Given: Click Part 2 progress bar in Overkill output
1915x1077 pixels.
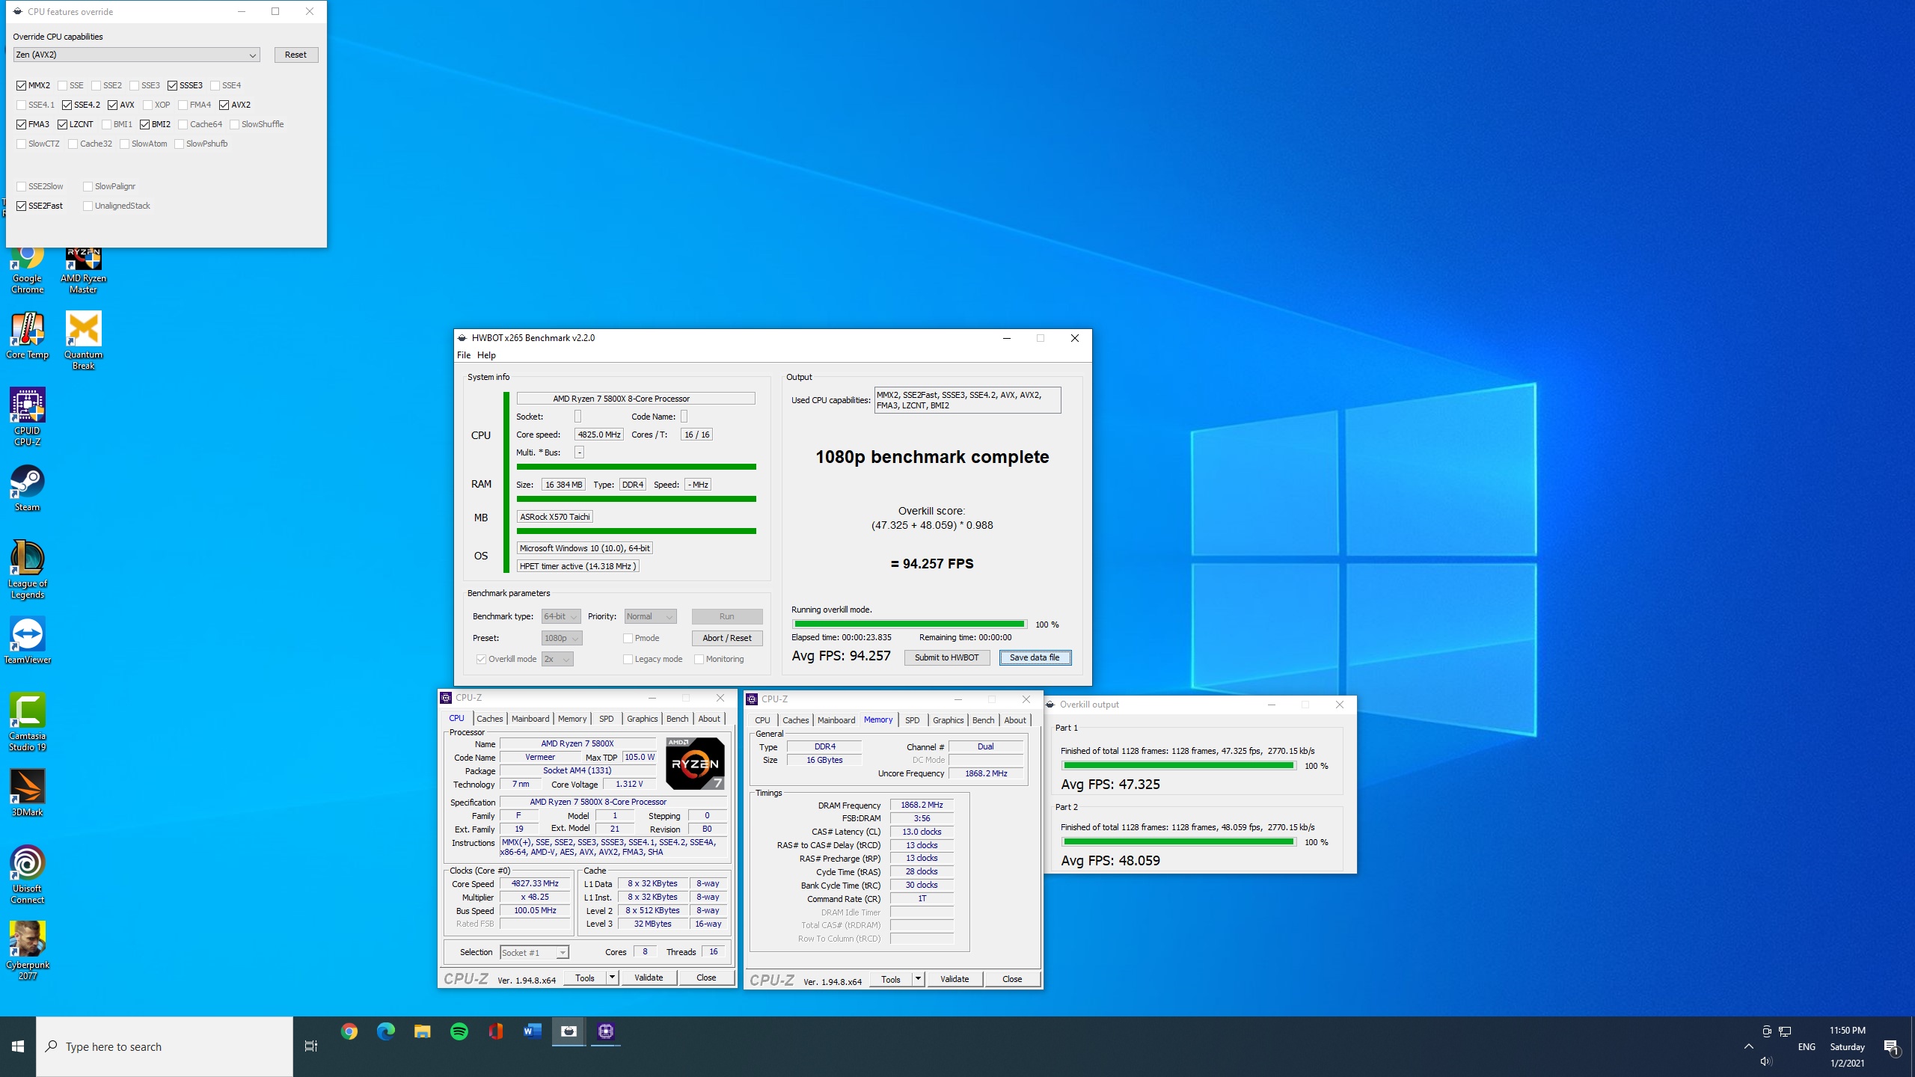Looking at the screenshot, I should click(1179, 842).
